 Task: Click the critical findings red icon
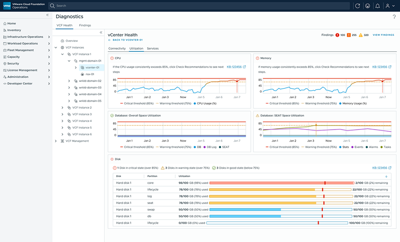coord(337,35)
